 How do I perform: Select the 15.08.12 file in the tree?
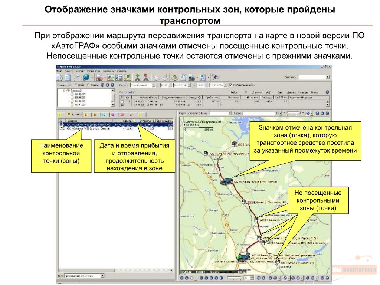[x=79, y=98]
